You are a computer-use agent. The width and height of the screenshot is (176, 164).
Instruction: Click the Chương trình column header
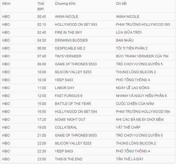[x=65, y=4]
